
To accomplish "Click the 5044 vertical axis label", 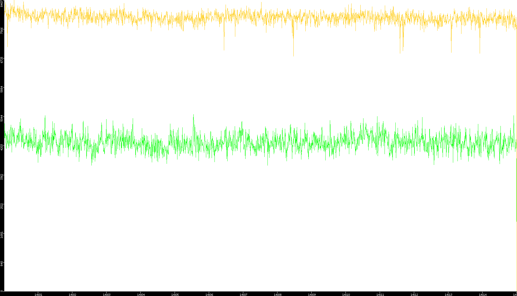I will [x=2, y=118].
